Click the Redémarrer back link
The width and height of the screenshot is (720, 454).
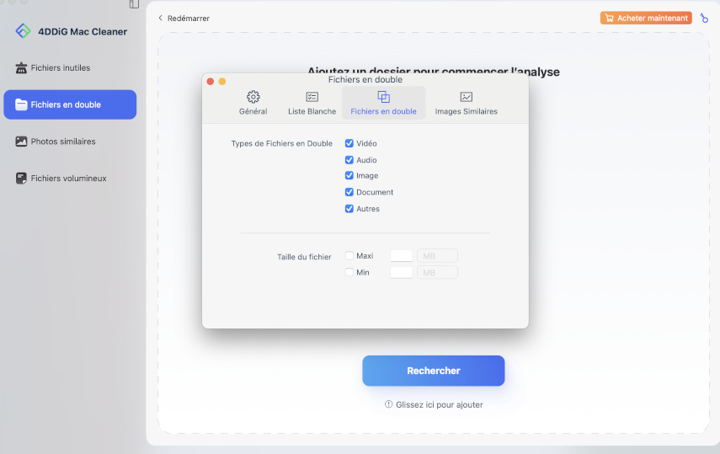point(184,18)
